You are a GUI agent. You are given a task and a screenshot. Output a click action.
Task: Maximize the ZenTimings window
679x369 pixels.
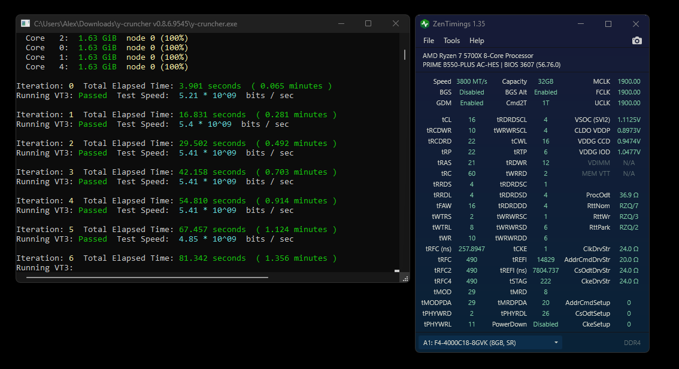(608, 24)
